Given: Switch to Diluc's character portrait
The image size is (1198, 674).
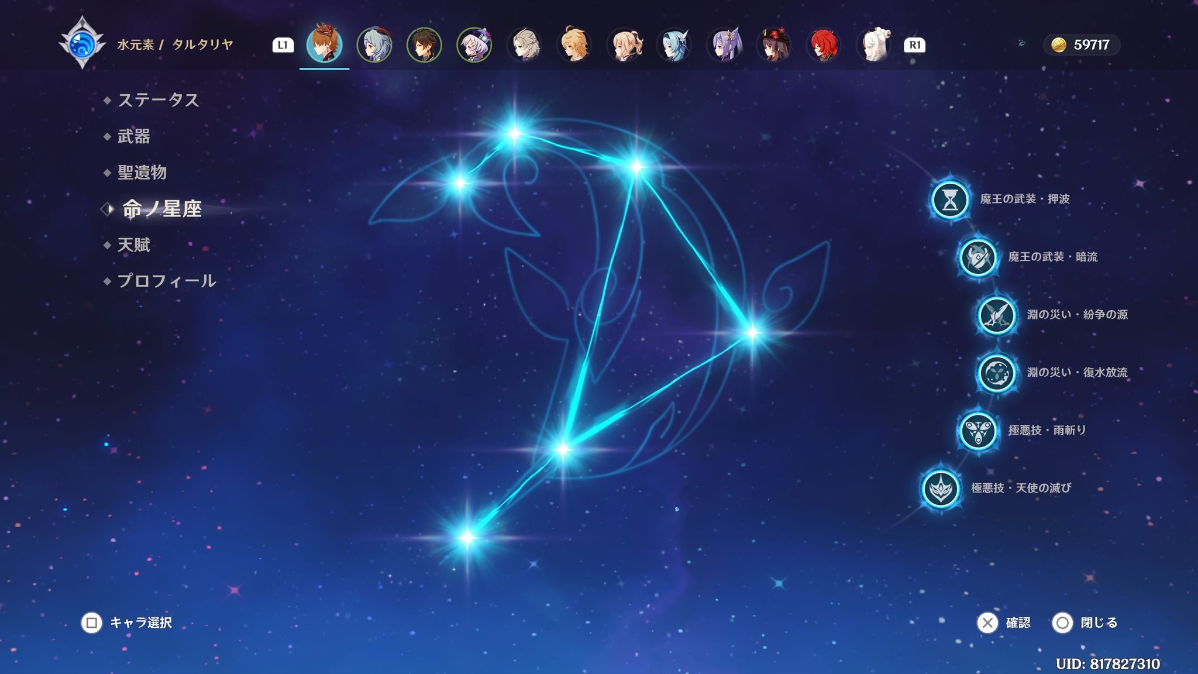Looking at the screenshot, I should tap(824, 44).
